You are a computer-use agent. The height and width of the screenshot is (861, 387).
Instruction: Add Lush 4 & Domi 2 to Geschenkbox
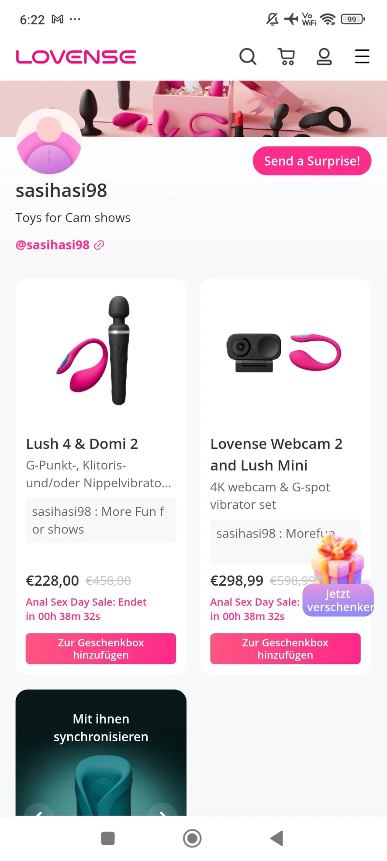pos(101,649)
